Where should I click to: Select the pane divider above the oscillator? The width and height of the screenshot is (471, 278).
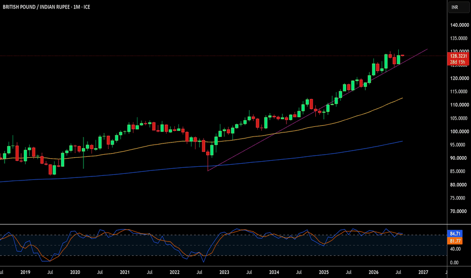pos(223,224)
